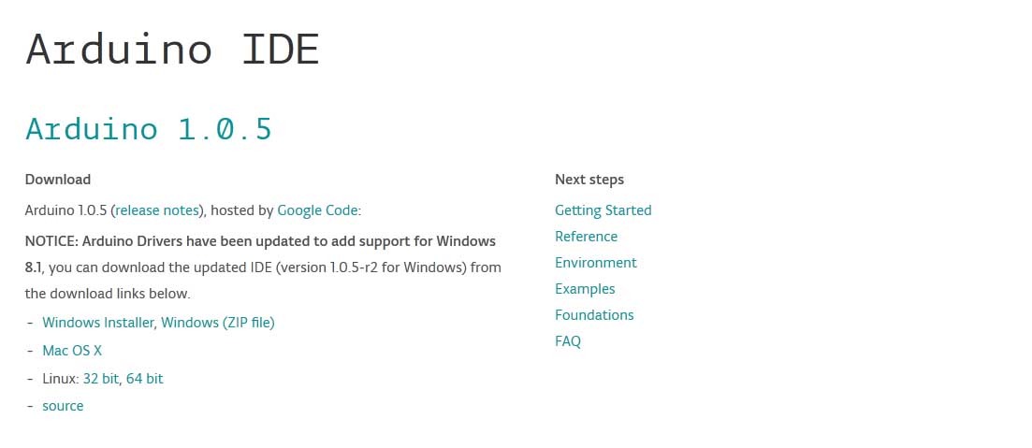Choose the Linux 32 bit download
This screenshot has height=448, width=1032.
(101, 379)
